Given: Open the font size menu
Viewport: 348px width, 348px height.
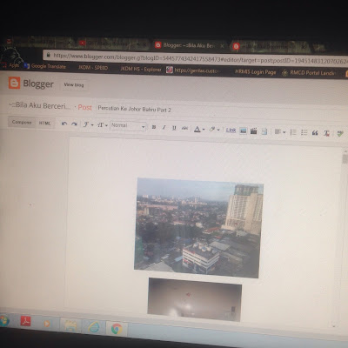Looking at the screenshot, I should [103, 125].
